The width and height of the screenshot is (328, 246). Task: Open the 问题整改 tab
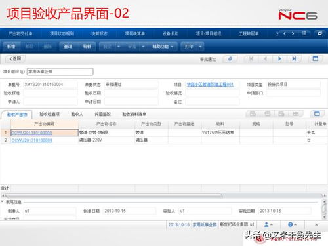(103, 114)
